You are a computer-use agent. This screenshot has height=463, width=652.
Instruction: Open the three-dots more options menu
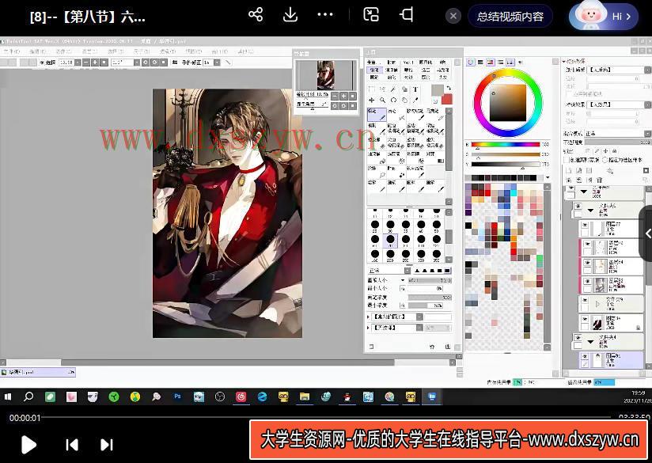pyautogui.click(x=324, y=14)
